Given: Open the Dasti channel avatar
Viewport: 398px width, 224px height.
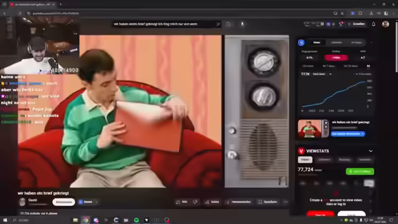Looking at the screenshot, I should pyautogui.click(x=22, y=202).
